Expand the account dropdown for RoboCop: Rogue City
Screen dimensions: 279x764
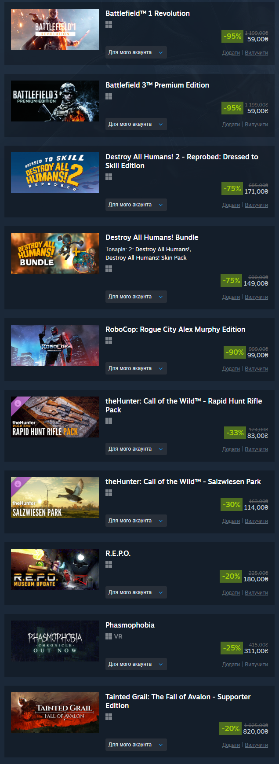(x=136, y=368)
